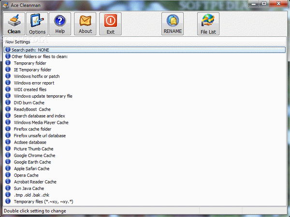Select 'Opera Cache' text
This screenshot has width=290, height=217.
pyautogui.click(x=26, y=175)
